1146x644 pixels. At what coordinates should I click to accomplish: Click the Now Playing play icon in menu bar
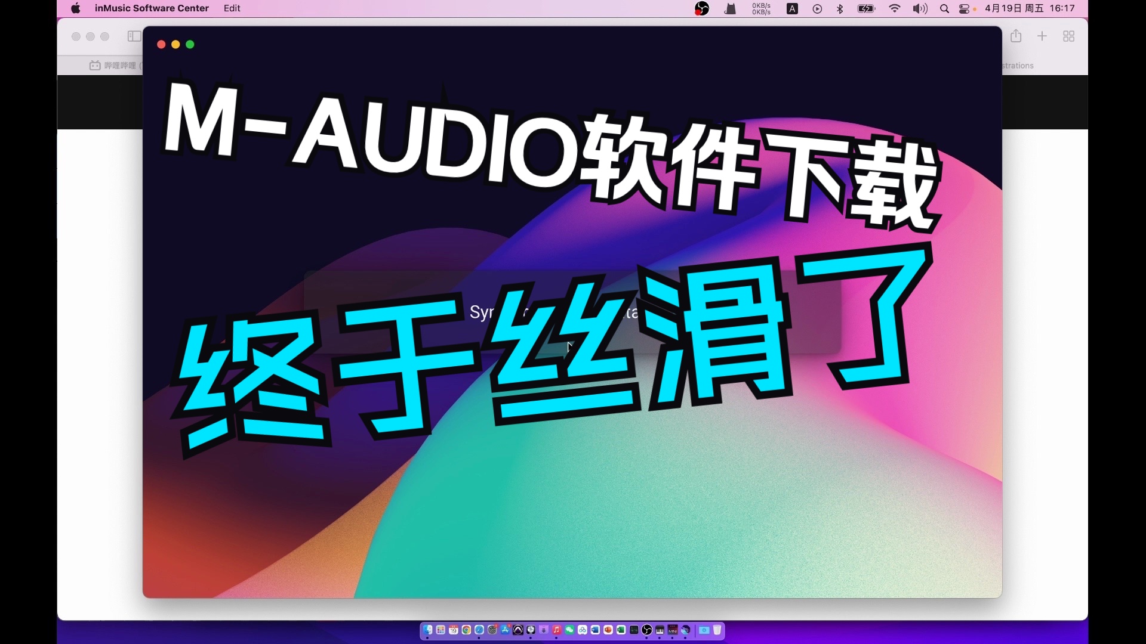tap(817, 8)
